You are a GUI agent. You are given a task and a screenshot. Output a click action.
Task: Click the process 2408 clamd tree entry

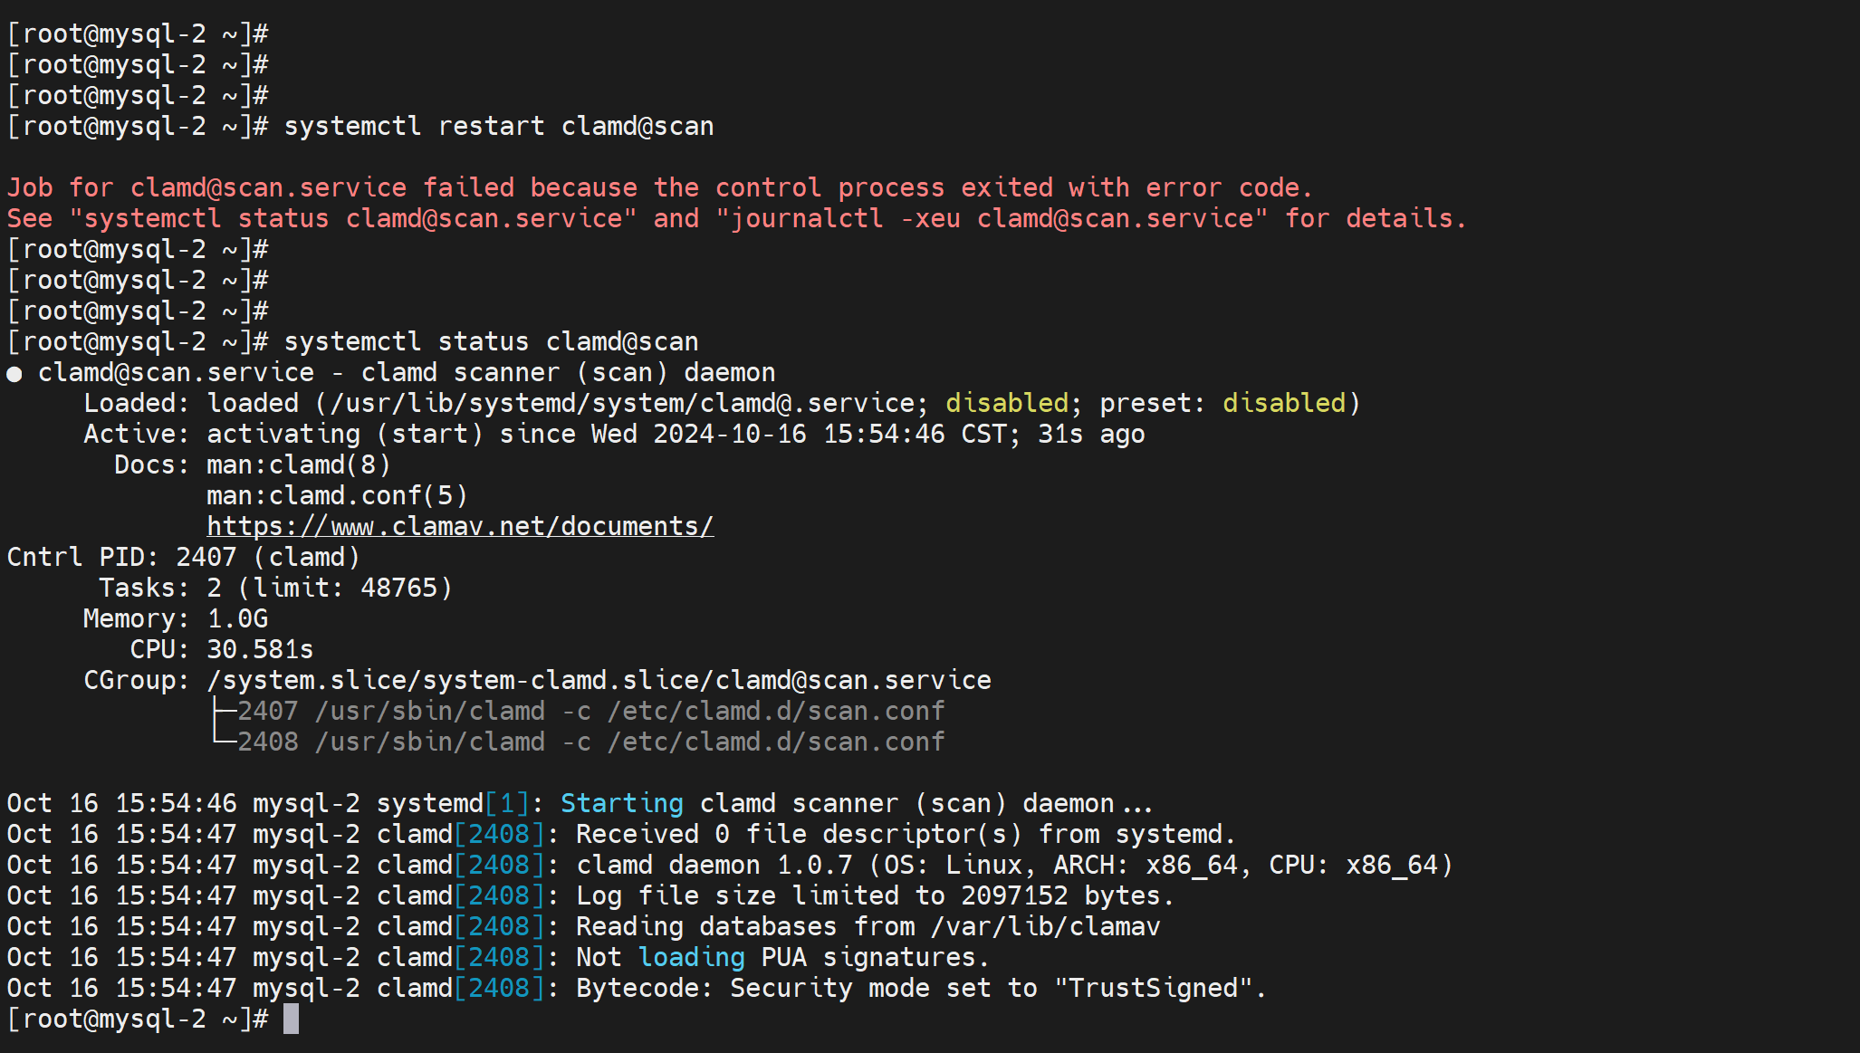[x=590, y=742]
